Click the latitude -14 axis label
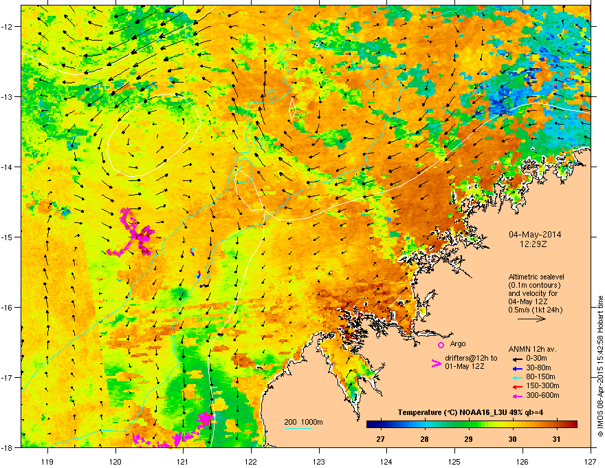605x468 pixels. point(7,167)
